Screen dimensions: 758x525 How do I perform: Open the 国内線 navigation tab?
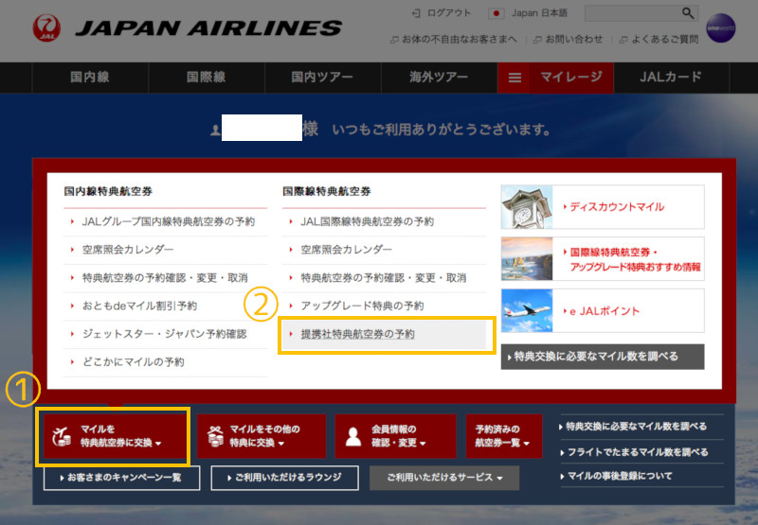coord(90,78)
